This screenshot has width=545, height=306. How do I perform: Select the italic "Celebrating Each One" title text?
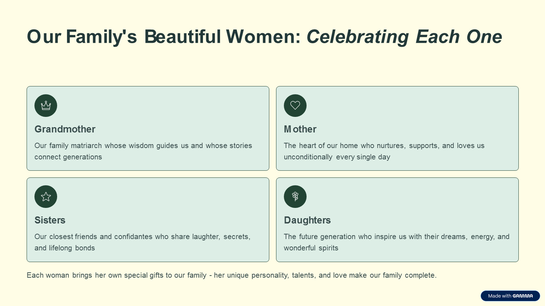click(404, 37)
